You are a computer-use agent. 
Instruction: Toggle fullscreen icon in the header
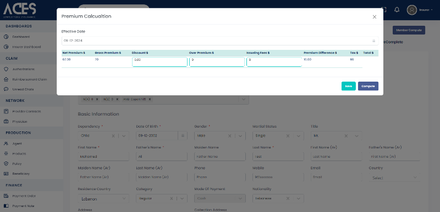click(384, 10)
